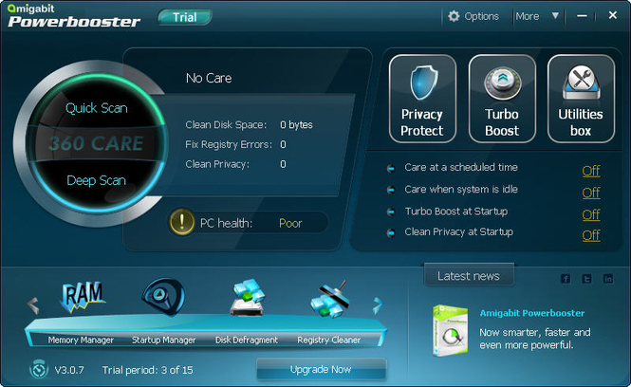Image resolution: width=631 pixels, height=387 pixels.
Task: Click the Facebook icon near Latest news
Action: click(x=566, y=278)
